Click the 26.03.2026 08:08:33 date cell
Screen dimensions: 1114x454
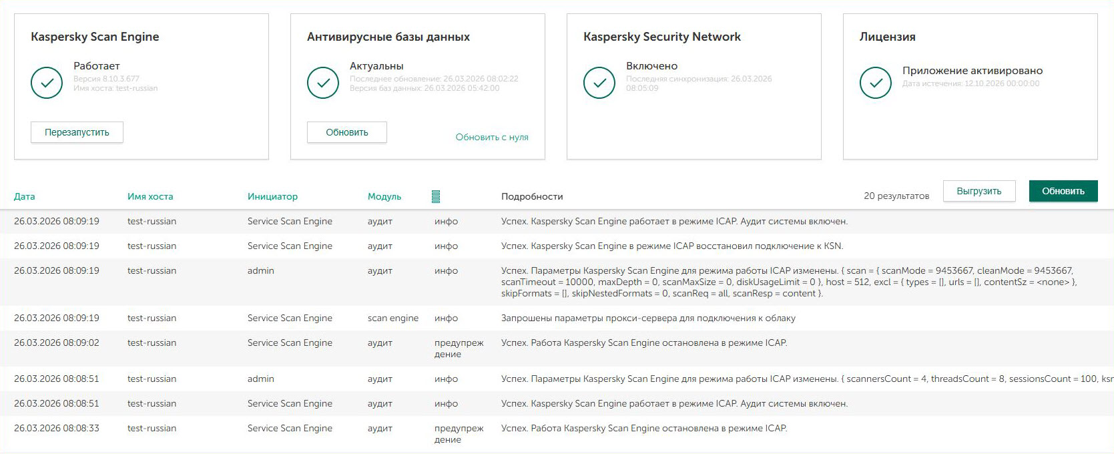57,428
